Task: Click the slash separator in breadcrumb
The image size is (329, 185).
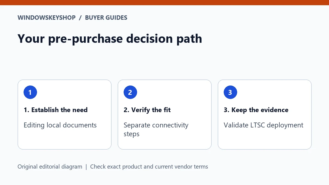Action: [80, 18]
